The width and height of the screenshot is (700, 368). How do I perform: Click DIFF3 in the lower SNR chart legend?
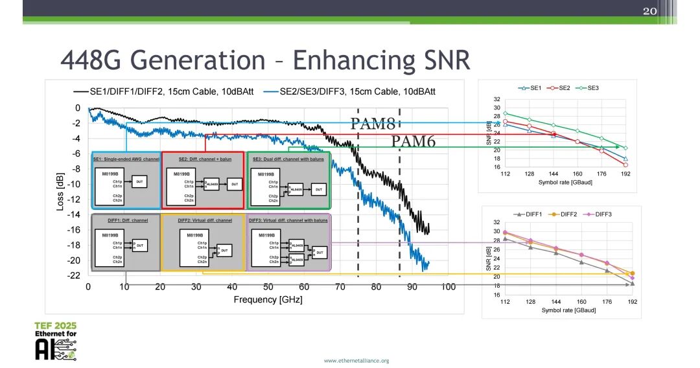click(x=598, y=214)
